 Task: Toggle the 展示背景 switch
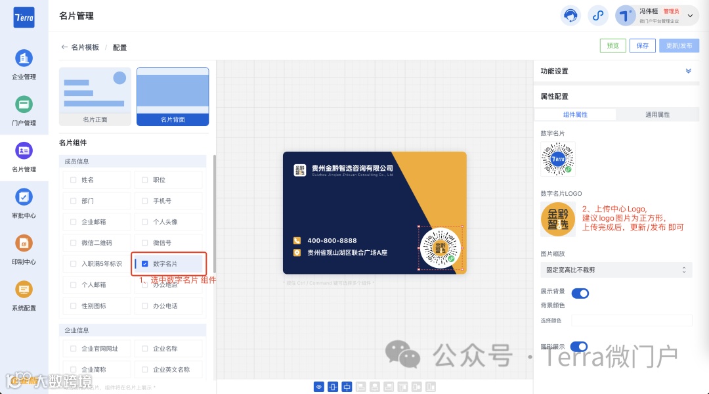pos(580,293)
